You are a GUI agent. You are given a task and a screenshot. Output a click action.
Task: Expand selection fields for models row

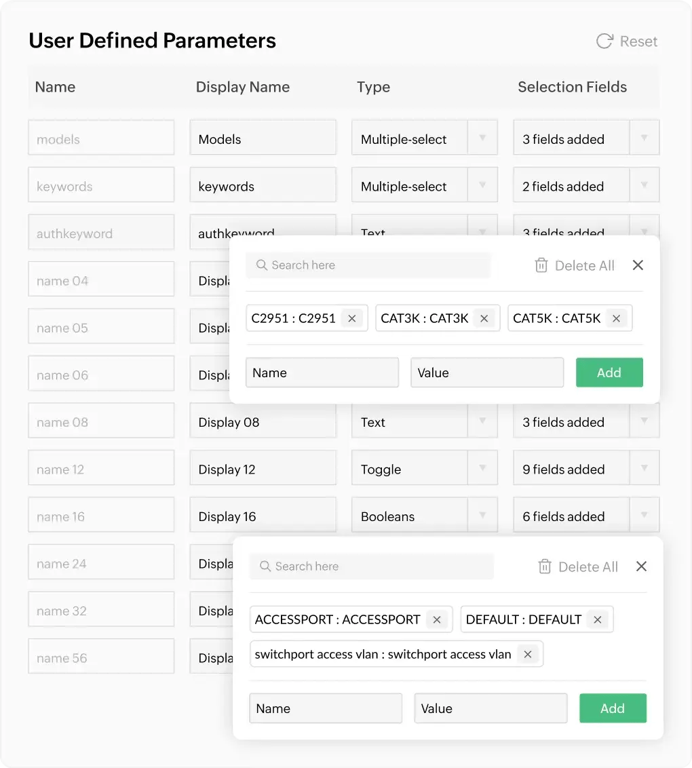pyautogui.click(x=644, y=138)
